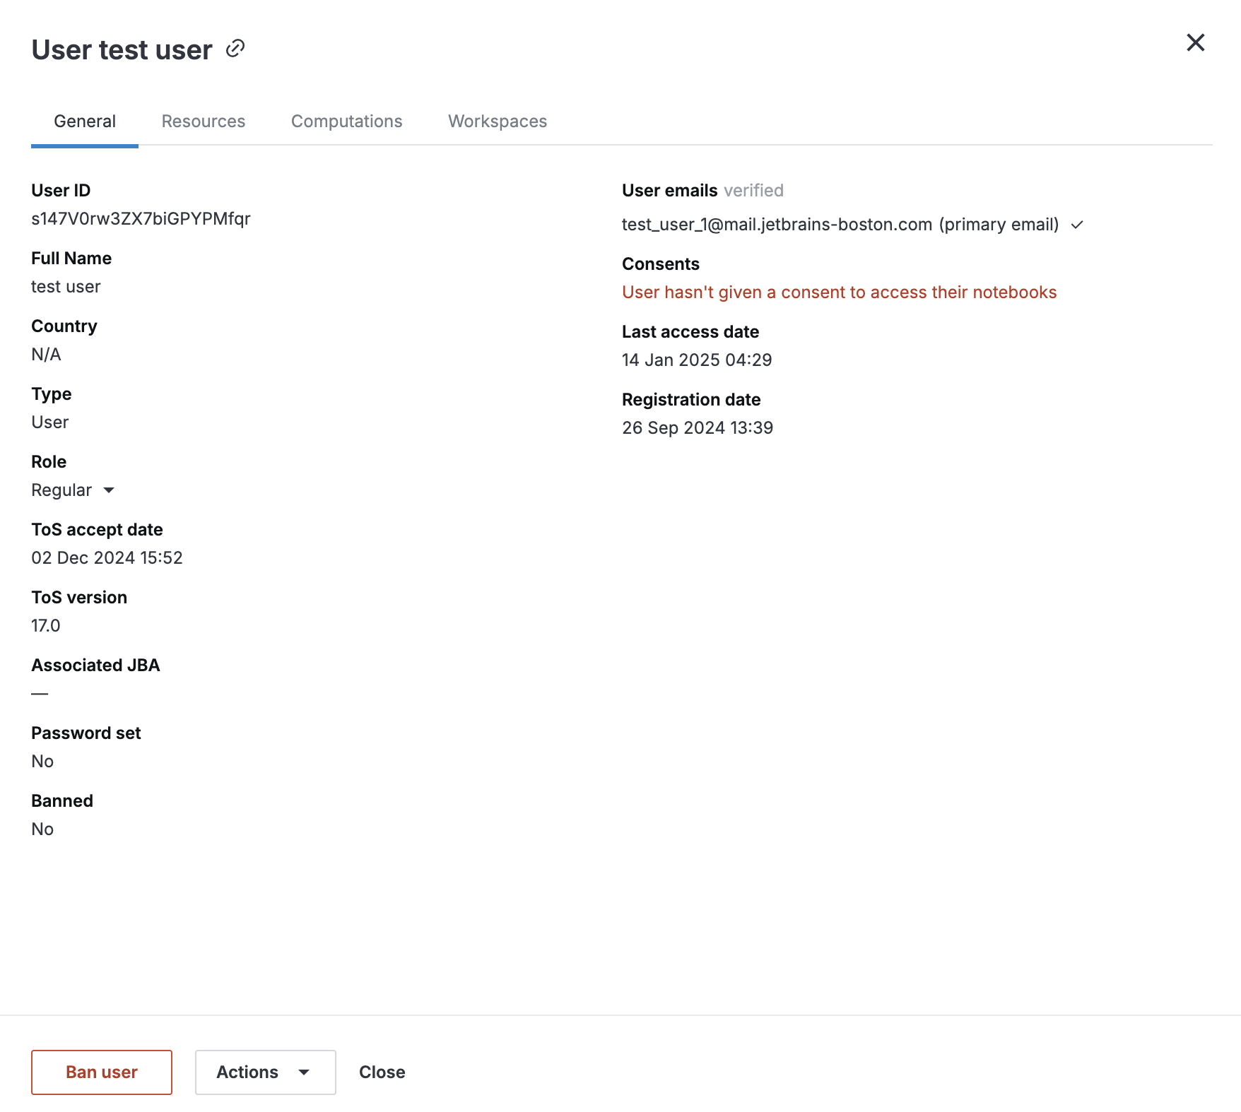Switch to the Resources tab
Image resolution: width=1241 pixels, height=1112 pixels.
click(204, 122)
